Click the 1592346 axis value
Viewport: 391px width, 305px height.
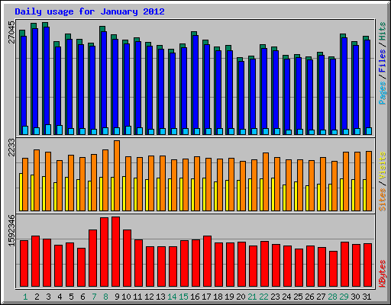coord(12,230)
